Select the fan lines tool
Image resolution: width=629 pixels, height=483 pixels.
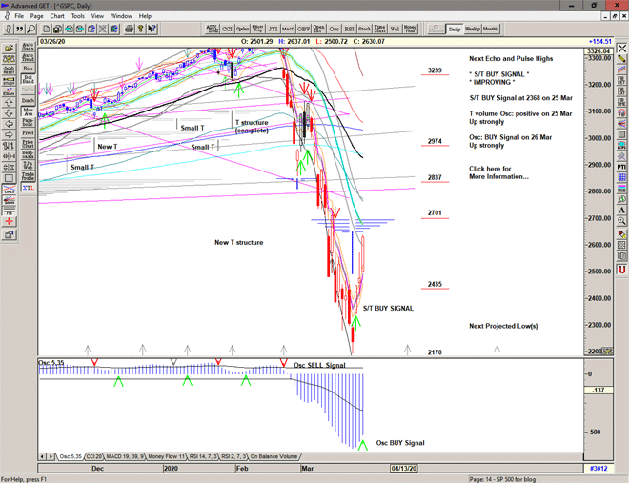621,124
